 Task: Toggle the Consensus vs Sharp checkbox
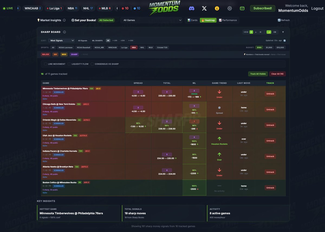92,64
